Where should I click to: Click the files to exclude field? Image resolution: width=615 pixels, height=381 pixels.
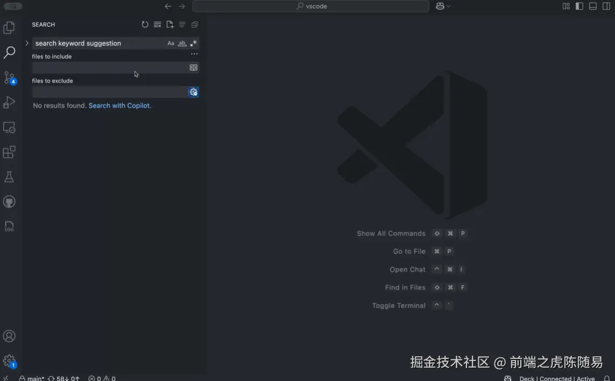click(110, 92)
